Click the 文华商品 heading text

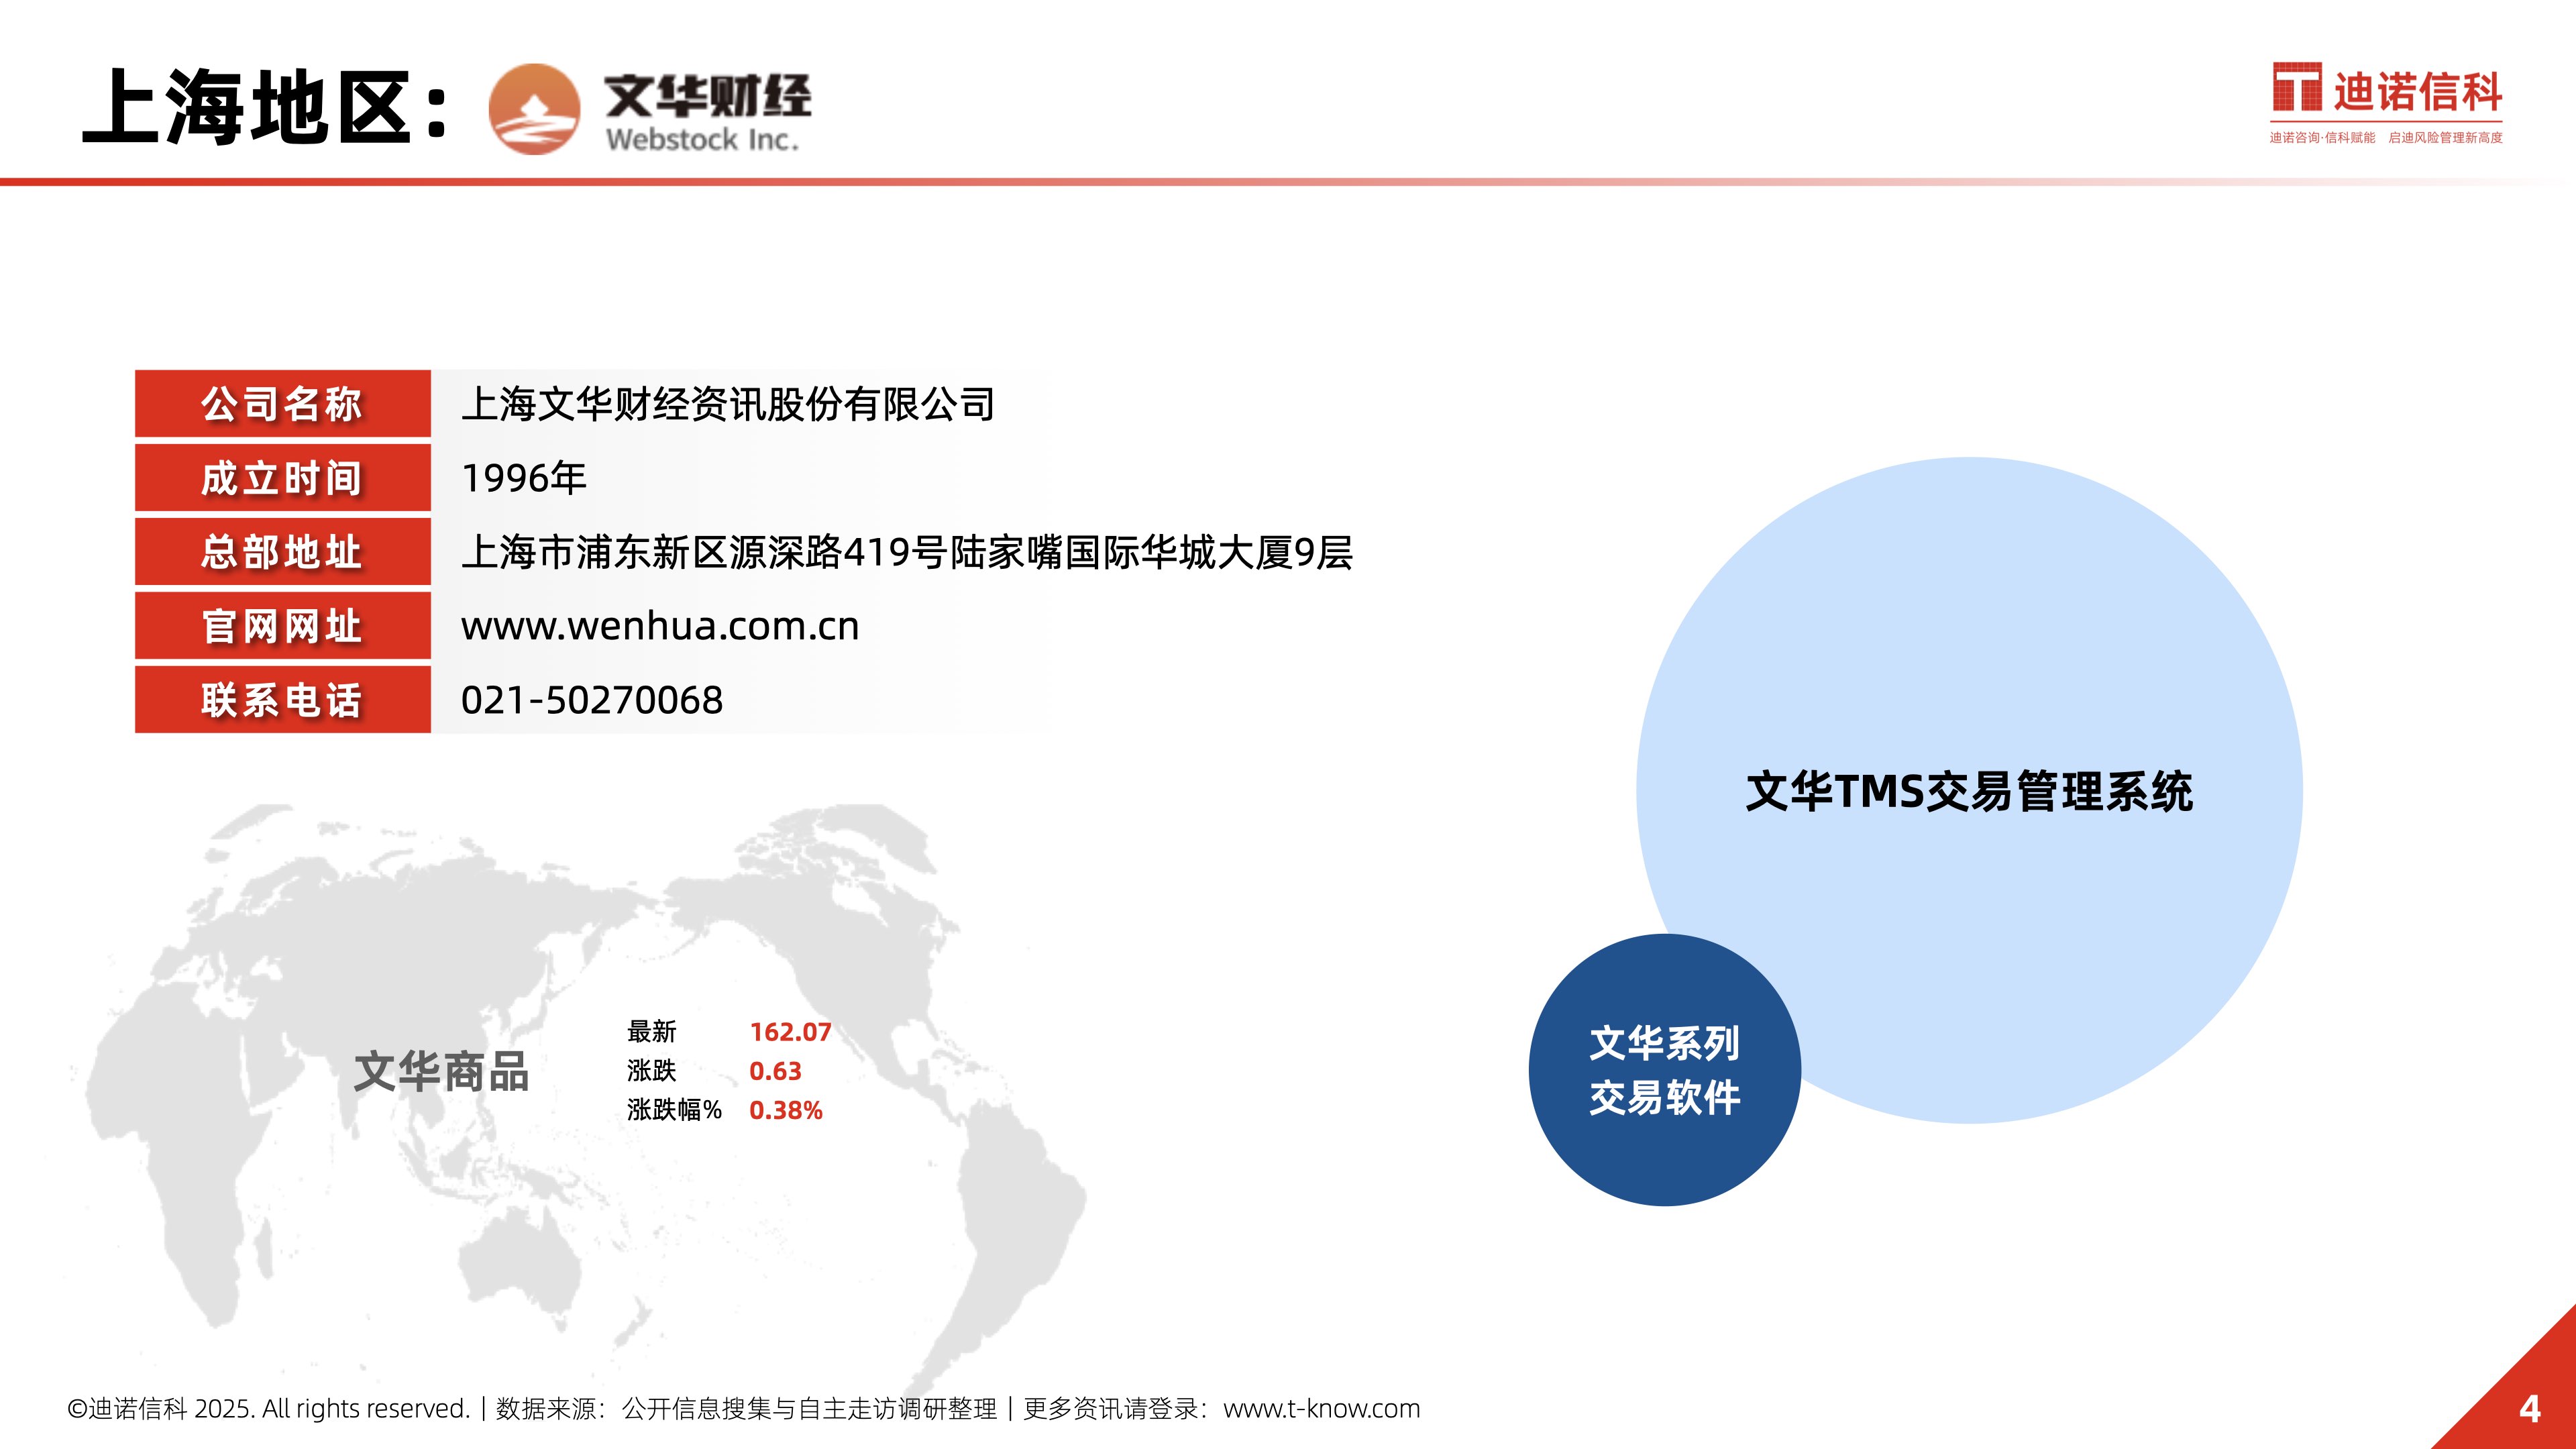pyautogui.click(x=441, y=1071)
